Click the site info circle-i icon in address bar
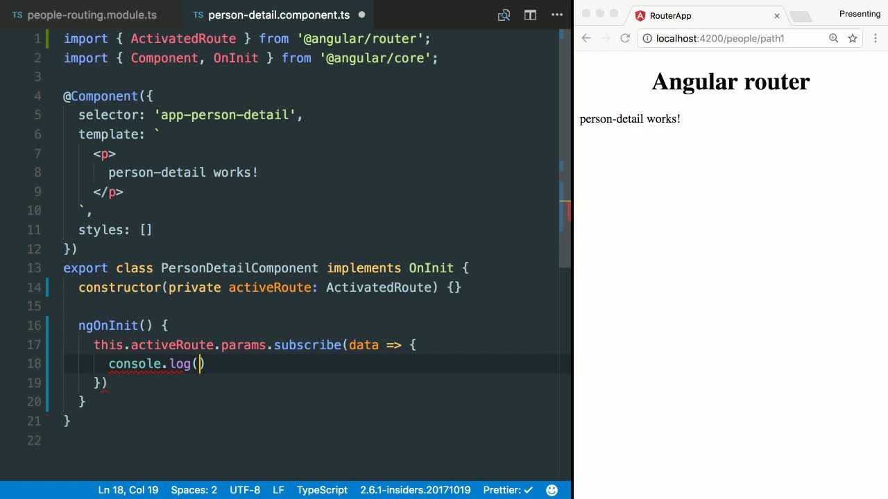888x499 pixels. (x=647, y=38)
